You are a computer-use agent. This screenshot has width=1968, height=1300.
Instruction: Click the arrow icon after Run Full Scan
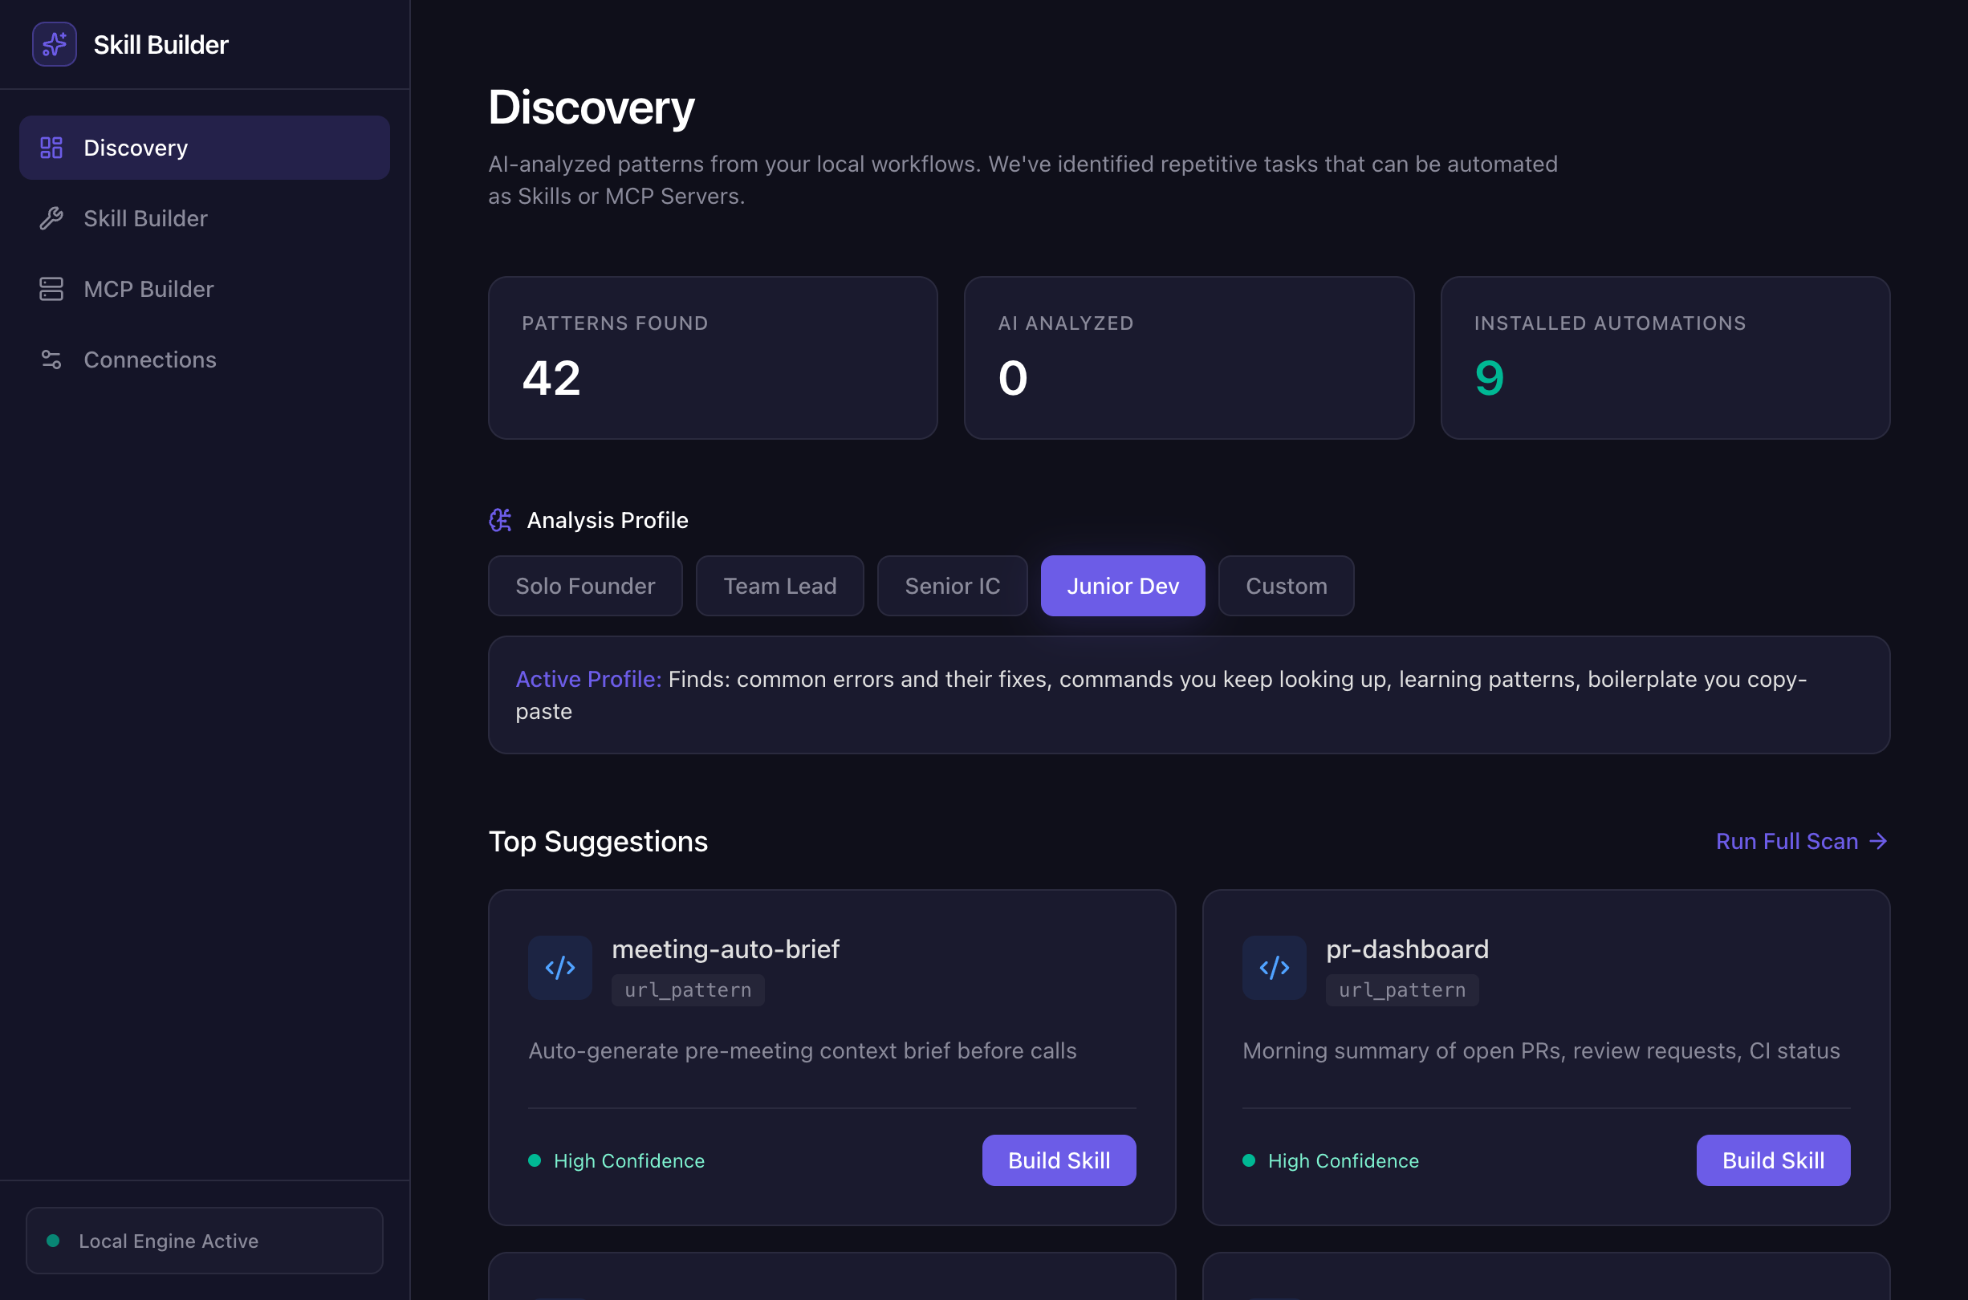[x=1878, y=841]
